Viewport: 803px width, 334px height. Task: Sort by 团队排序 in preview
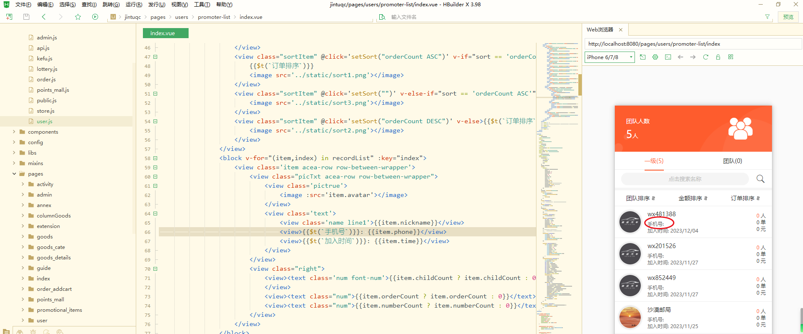(x=640, y=198)
